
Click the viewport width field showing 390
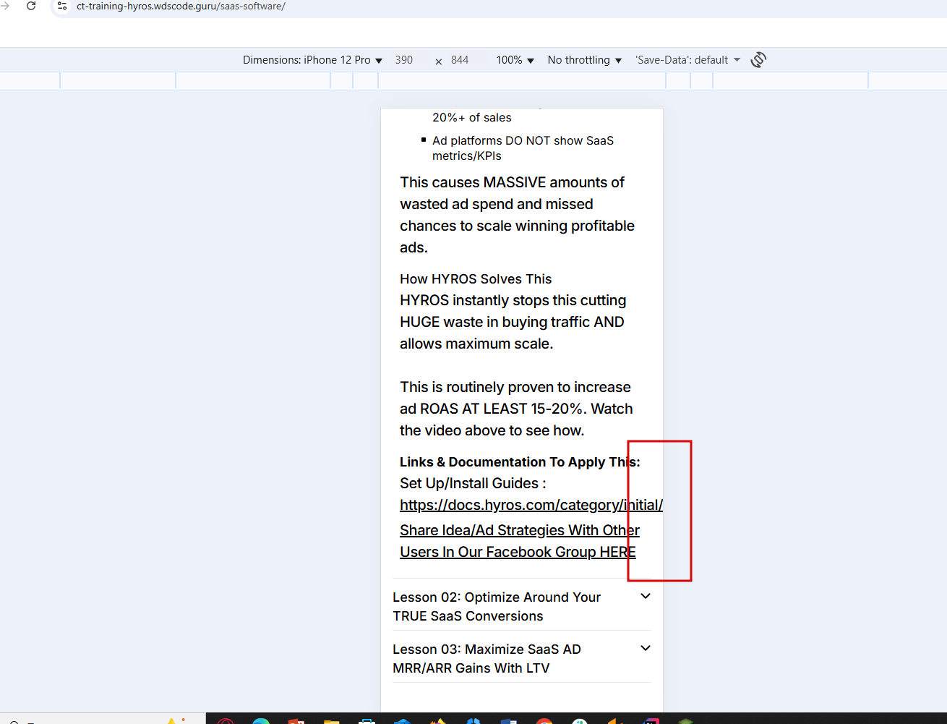coord(404,60)
